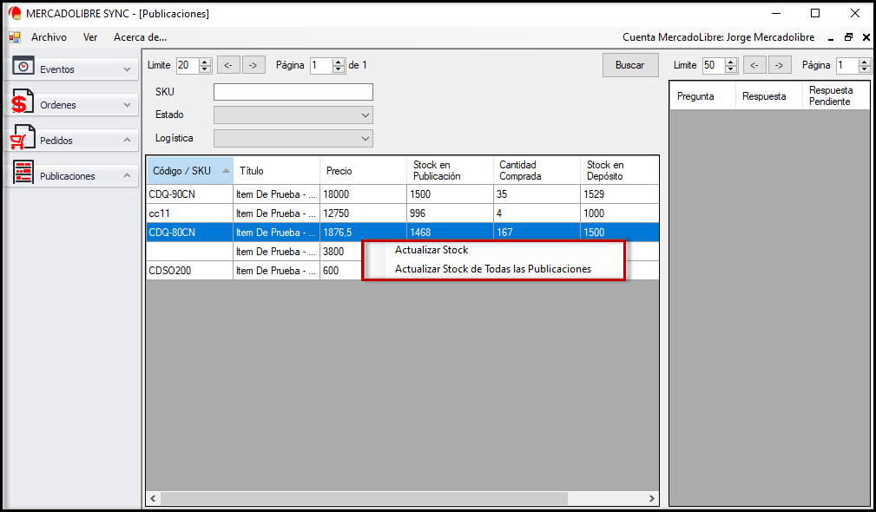Click the Precio column header
The width and height of the screenshot is (876, 512).
click(363, 171)
